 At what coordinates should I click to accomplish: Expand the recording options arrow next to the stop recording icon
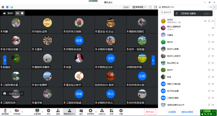(x=96, y=112)
